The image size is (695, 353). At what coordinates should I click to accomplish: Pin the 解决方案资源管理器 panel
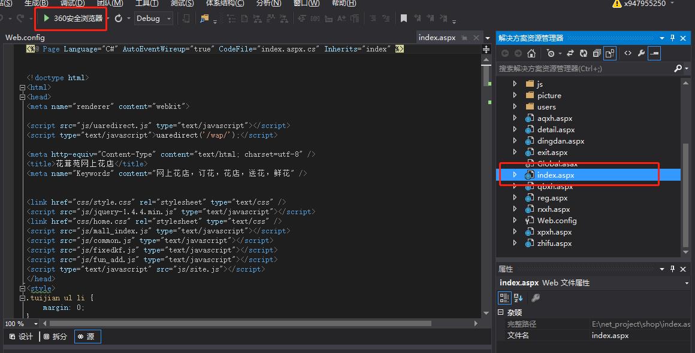(672, 38)
